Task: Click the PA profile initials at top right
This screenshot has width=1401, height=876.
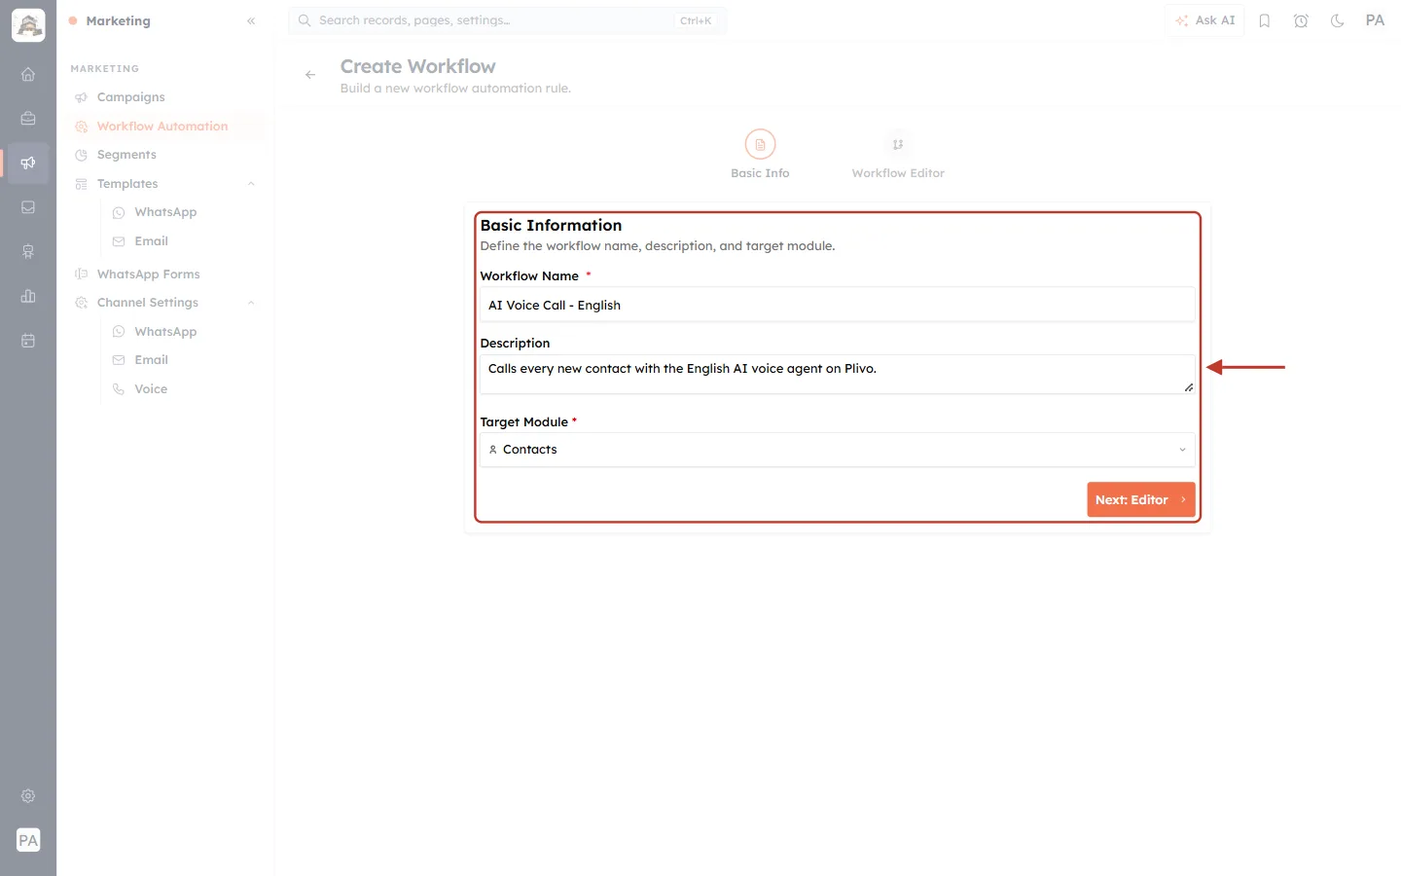Action: point(1375,20)
